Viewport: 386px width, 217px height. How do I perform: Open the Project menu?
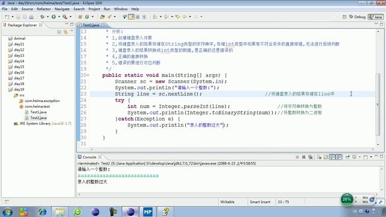click(94, 9)
